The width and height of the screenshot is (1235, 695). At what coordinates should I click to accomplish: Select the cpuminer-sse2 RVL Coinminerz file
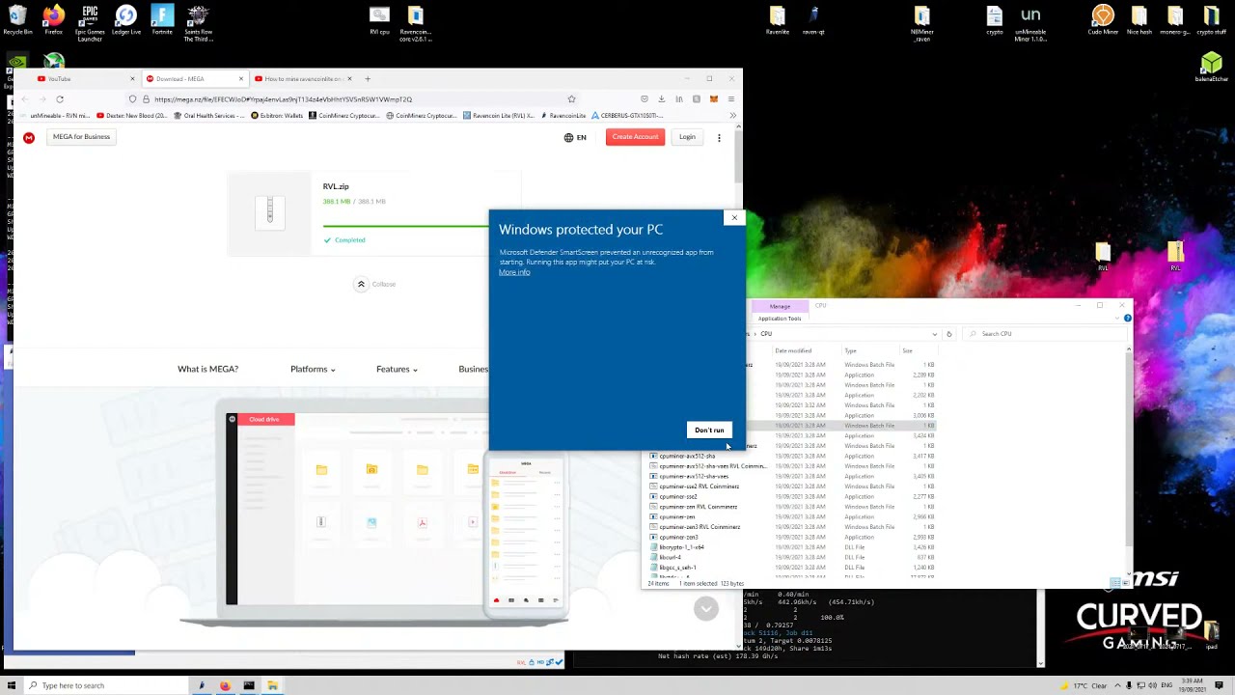pyautogui.click(x=699, y=486)
